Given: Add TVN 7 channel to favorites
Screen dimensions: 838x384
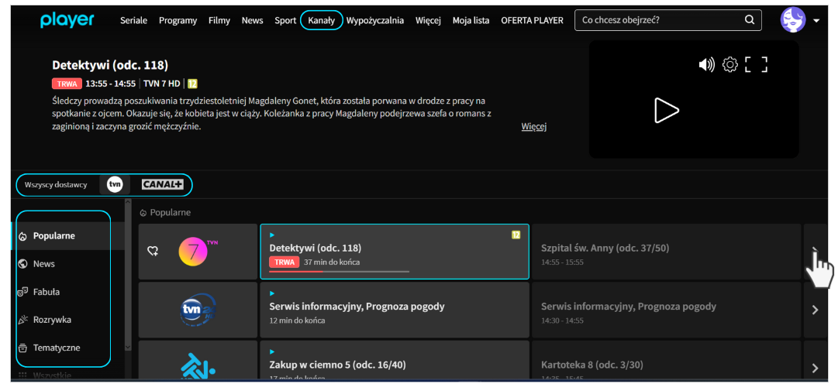Looking at the screenshot, I should pos(153,251).
